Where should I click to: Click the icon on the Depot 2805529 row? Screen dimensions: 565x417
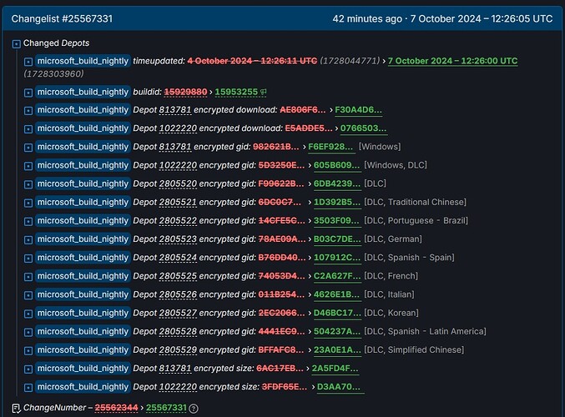coord(28,350)
